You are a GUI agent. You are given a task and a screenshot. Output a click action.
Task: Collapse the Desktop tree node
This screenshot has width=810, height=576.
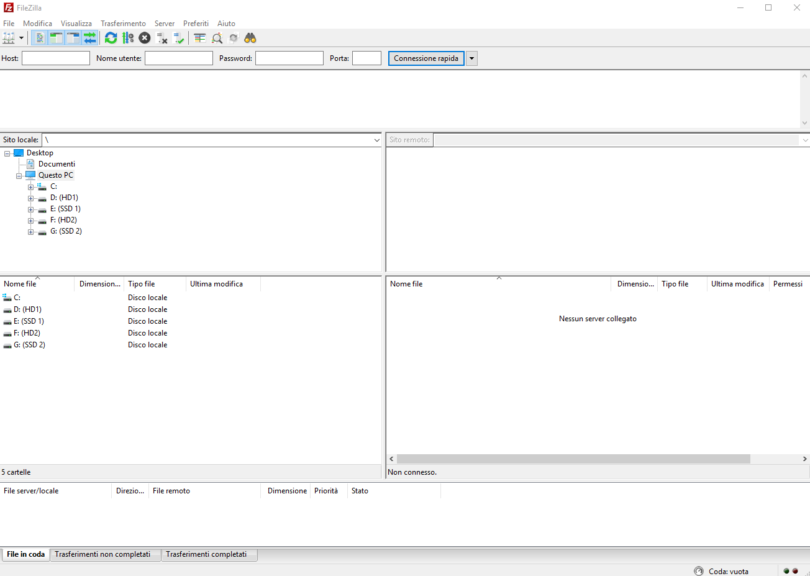coord(7,153)
